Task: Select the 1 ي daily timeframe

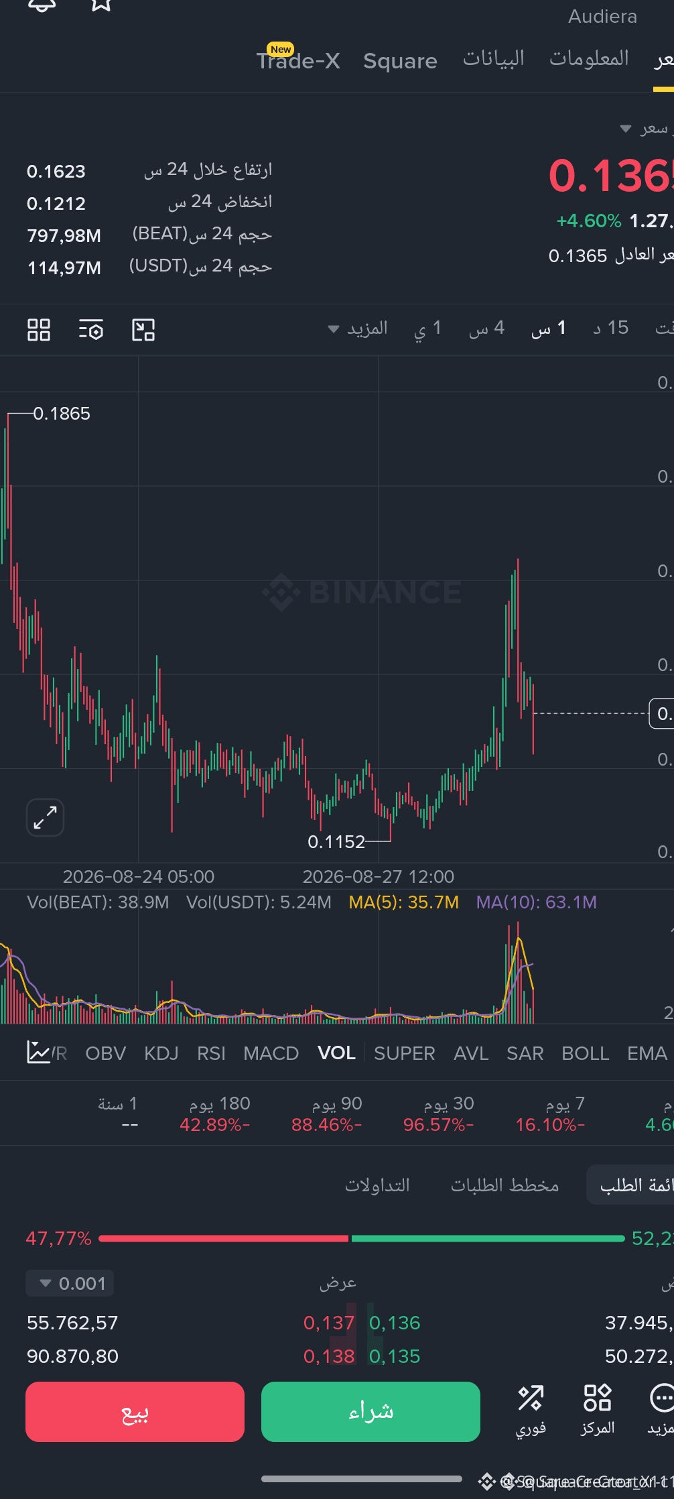Action: coord(427,328)
